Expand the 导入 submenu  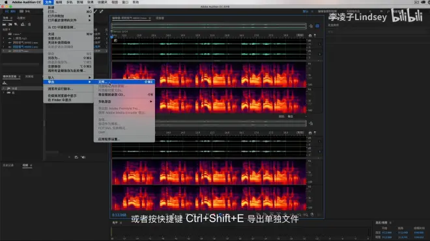click(x=68, y=78)
